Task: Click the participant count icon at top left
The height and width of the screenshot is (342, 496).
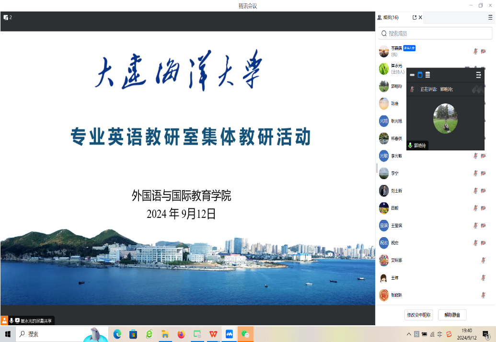Action: click(x=7, y=18)
